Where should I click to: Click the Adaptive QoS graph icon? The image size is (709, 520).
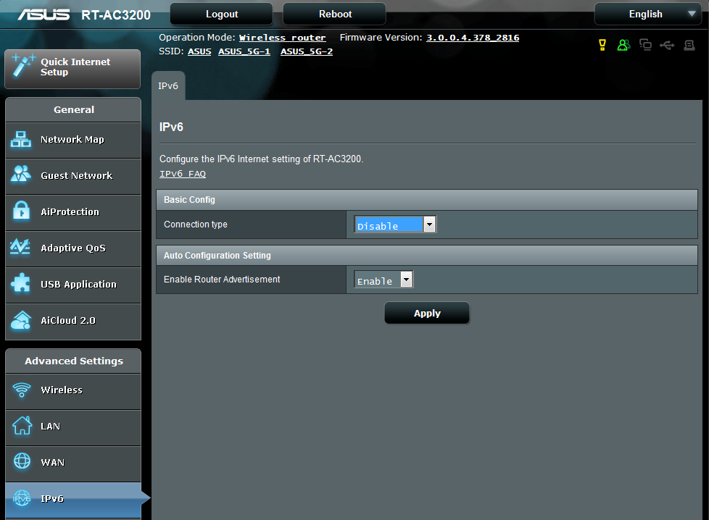point(20,247)
